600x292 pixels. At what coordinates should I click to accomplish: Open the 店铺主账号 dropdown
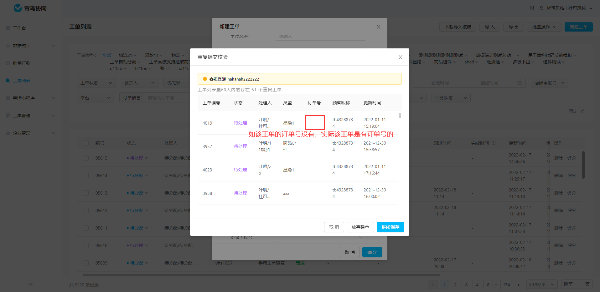(x=549, y=83)
